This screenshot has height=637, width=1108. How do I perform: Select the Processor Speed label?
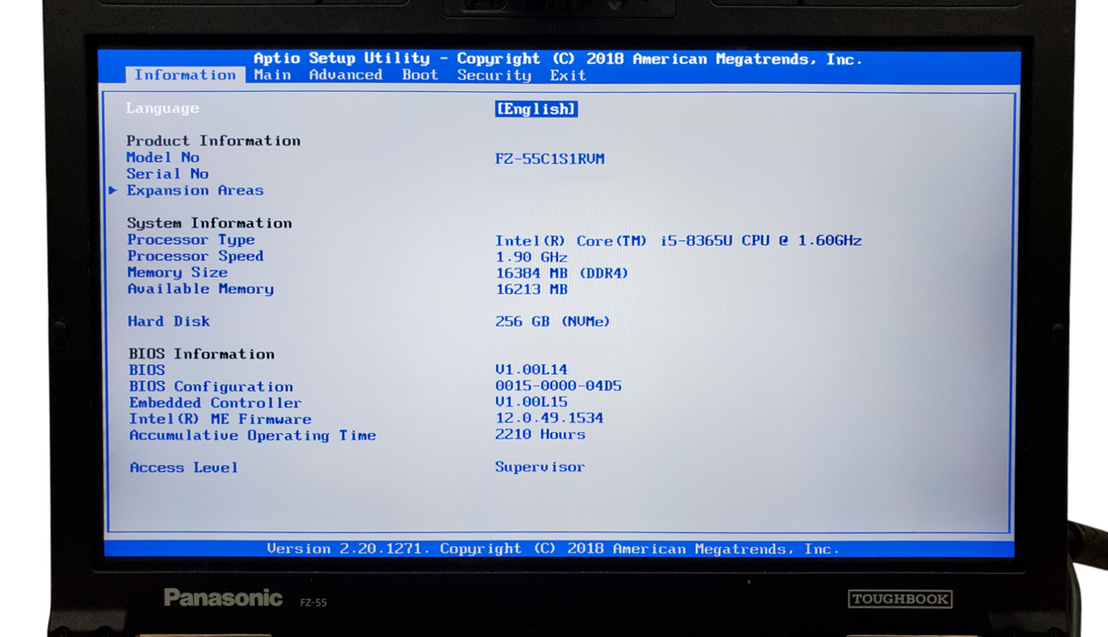pos(196,256)
